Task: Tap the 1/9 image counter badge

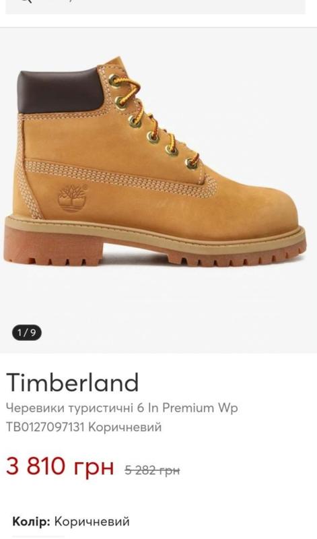Action: [x=27, y=332]
